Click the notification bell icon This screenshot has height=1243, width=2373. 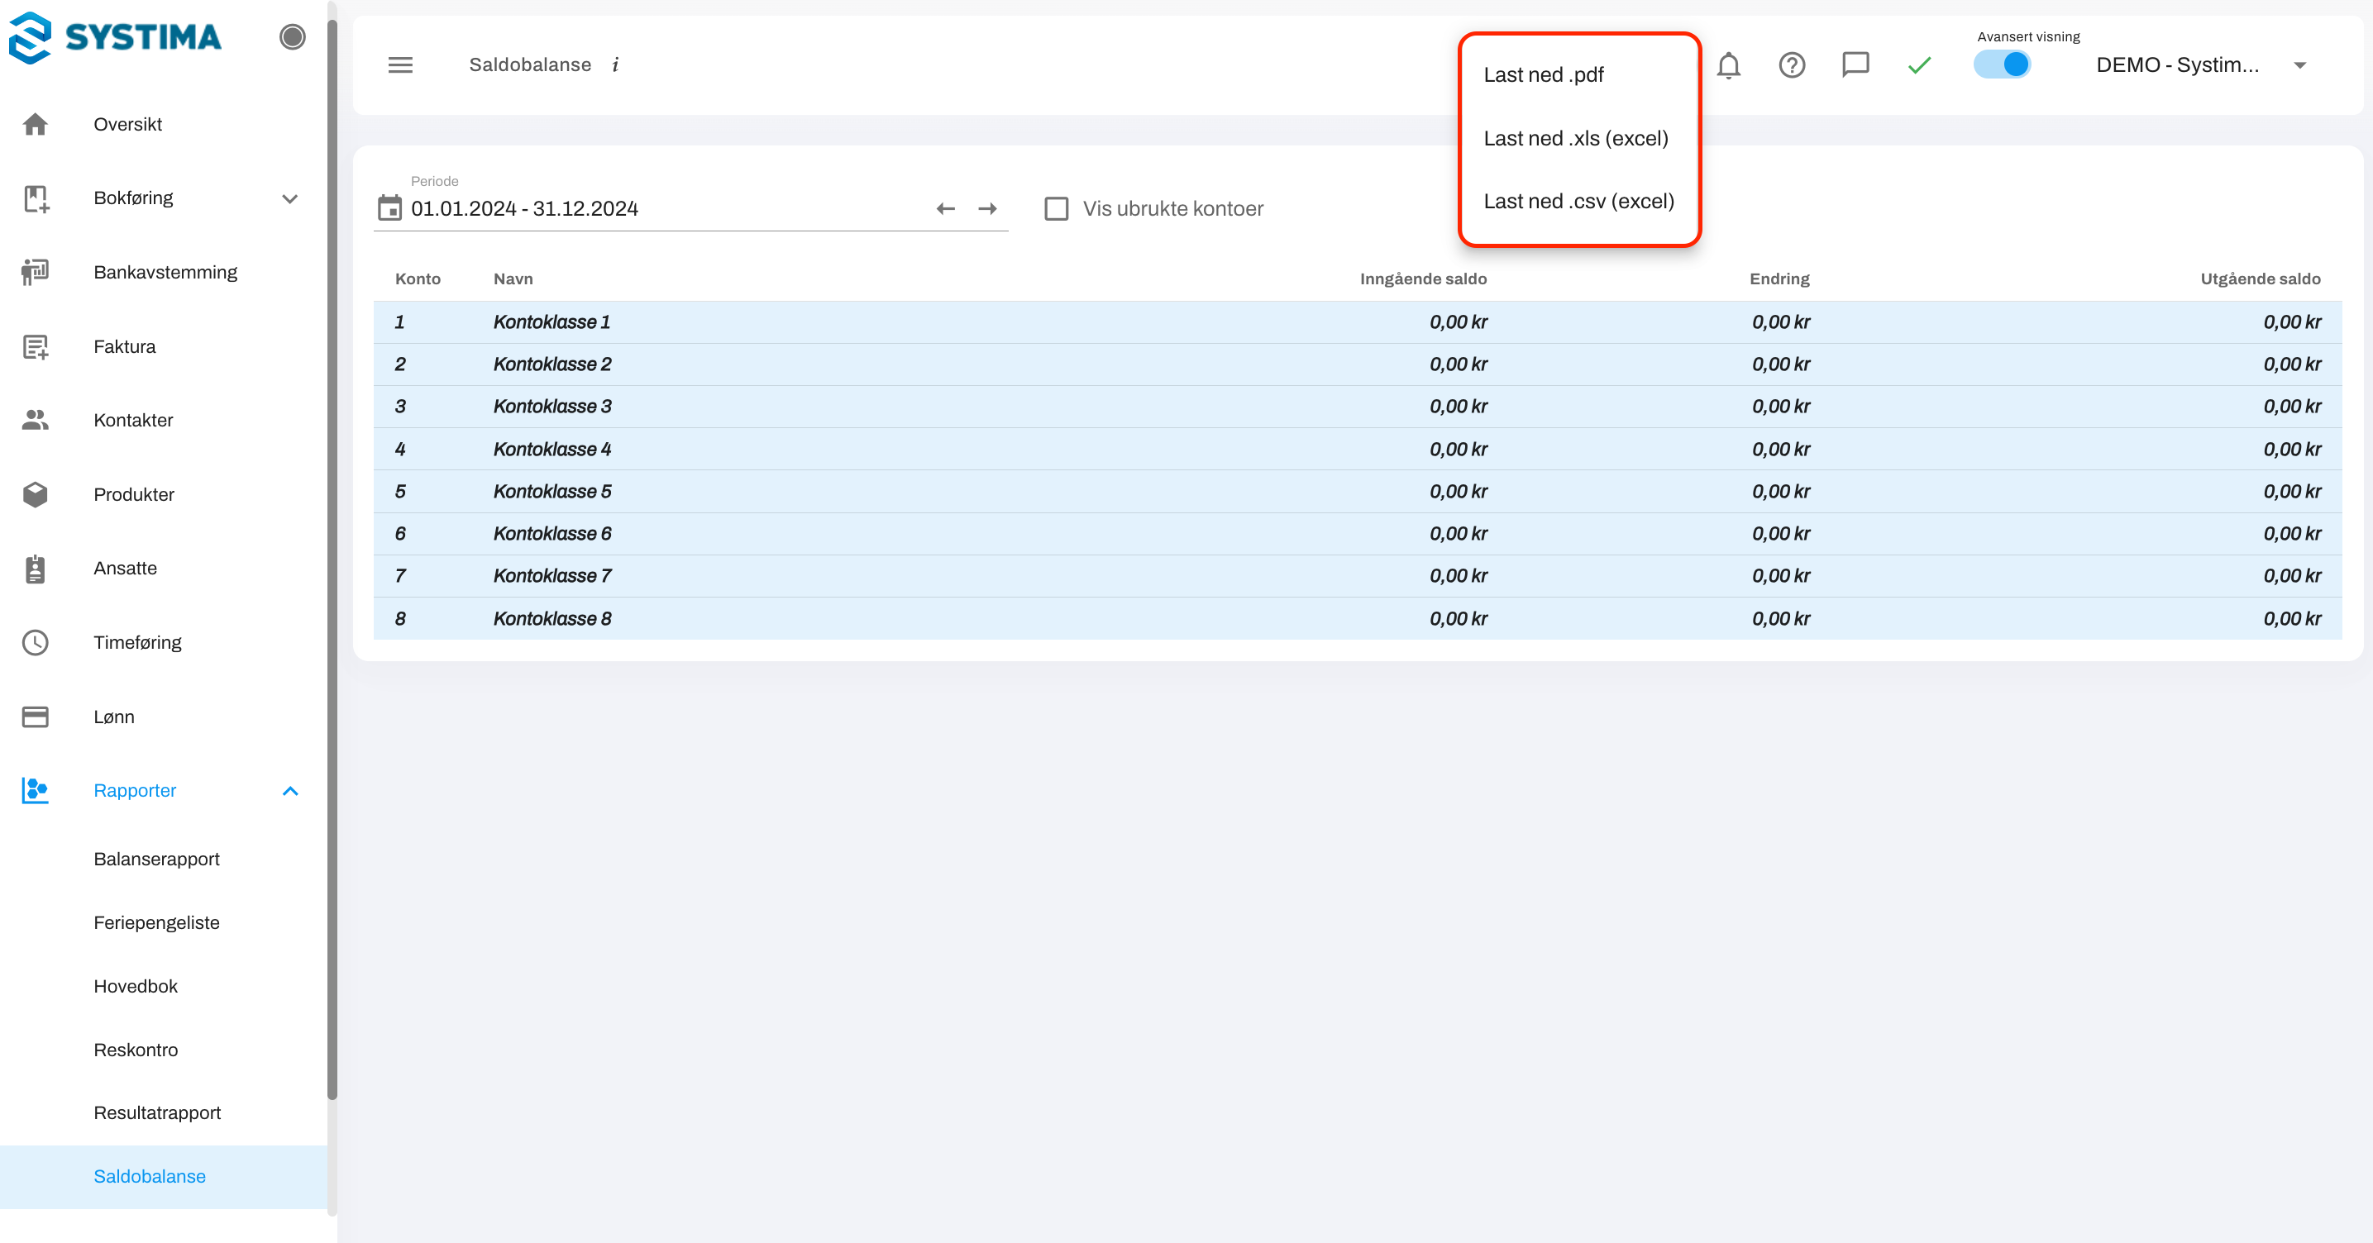click(x=1728, y=65)
